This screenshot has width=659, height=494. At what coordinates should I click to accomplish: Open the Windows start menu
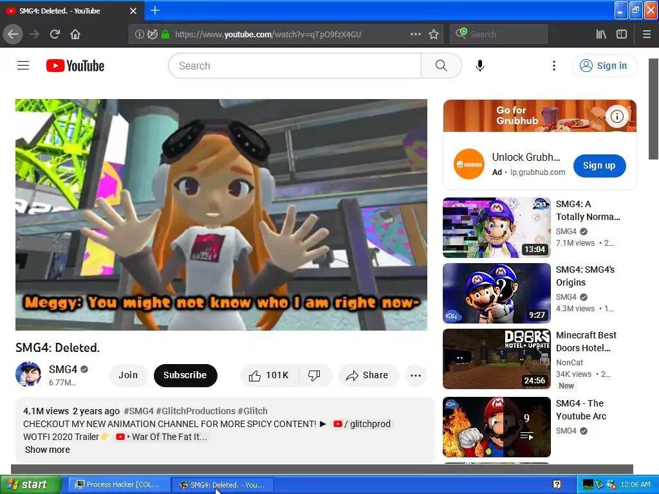coord(30,484)
